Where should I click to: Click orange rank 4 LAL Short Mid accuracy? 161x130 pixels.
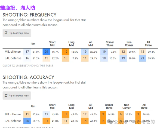(x=47, y=121)
